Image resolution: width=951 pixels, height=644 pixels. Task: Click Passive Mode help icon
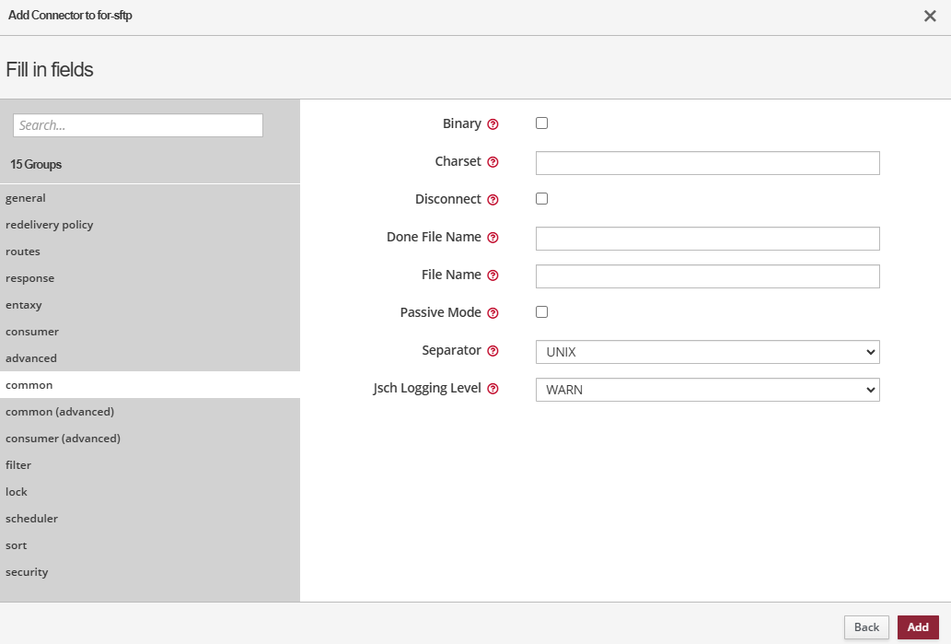click(x=493, y=313)
